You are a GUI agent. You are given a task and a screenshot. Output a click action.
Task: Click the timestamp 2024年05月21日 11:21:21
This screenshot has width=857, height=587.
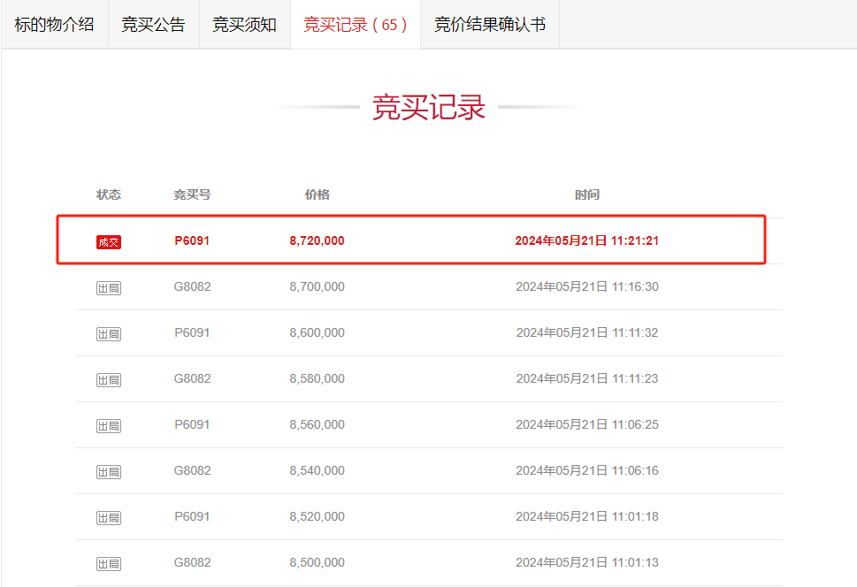click(x=587, y=240)
